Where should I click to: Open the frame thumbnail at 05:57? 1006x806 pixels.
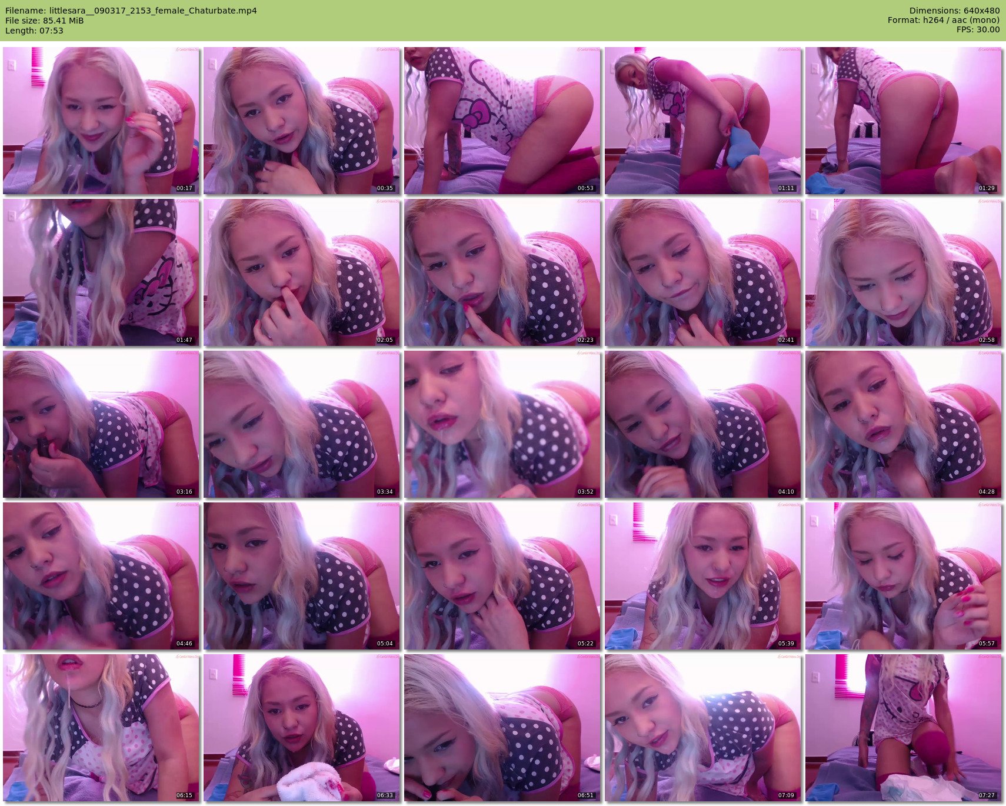(x=904, y=576)
